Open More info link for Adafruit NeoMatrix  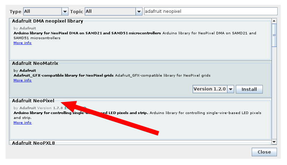pyautogui.click(x=22, y=80)
